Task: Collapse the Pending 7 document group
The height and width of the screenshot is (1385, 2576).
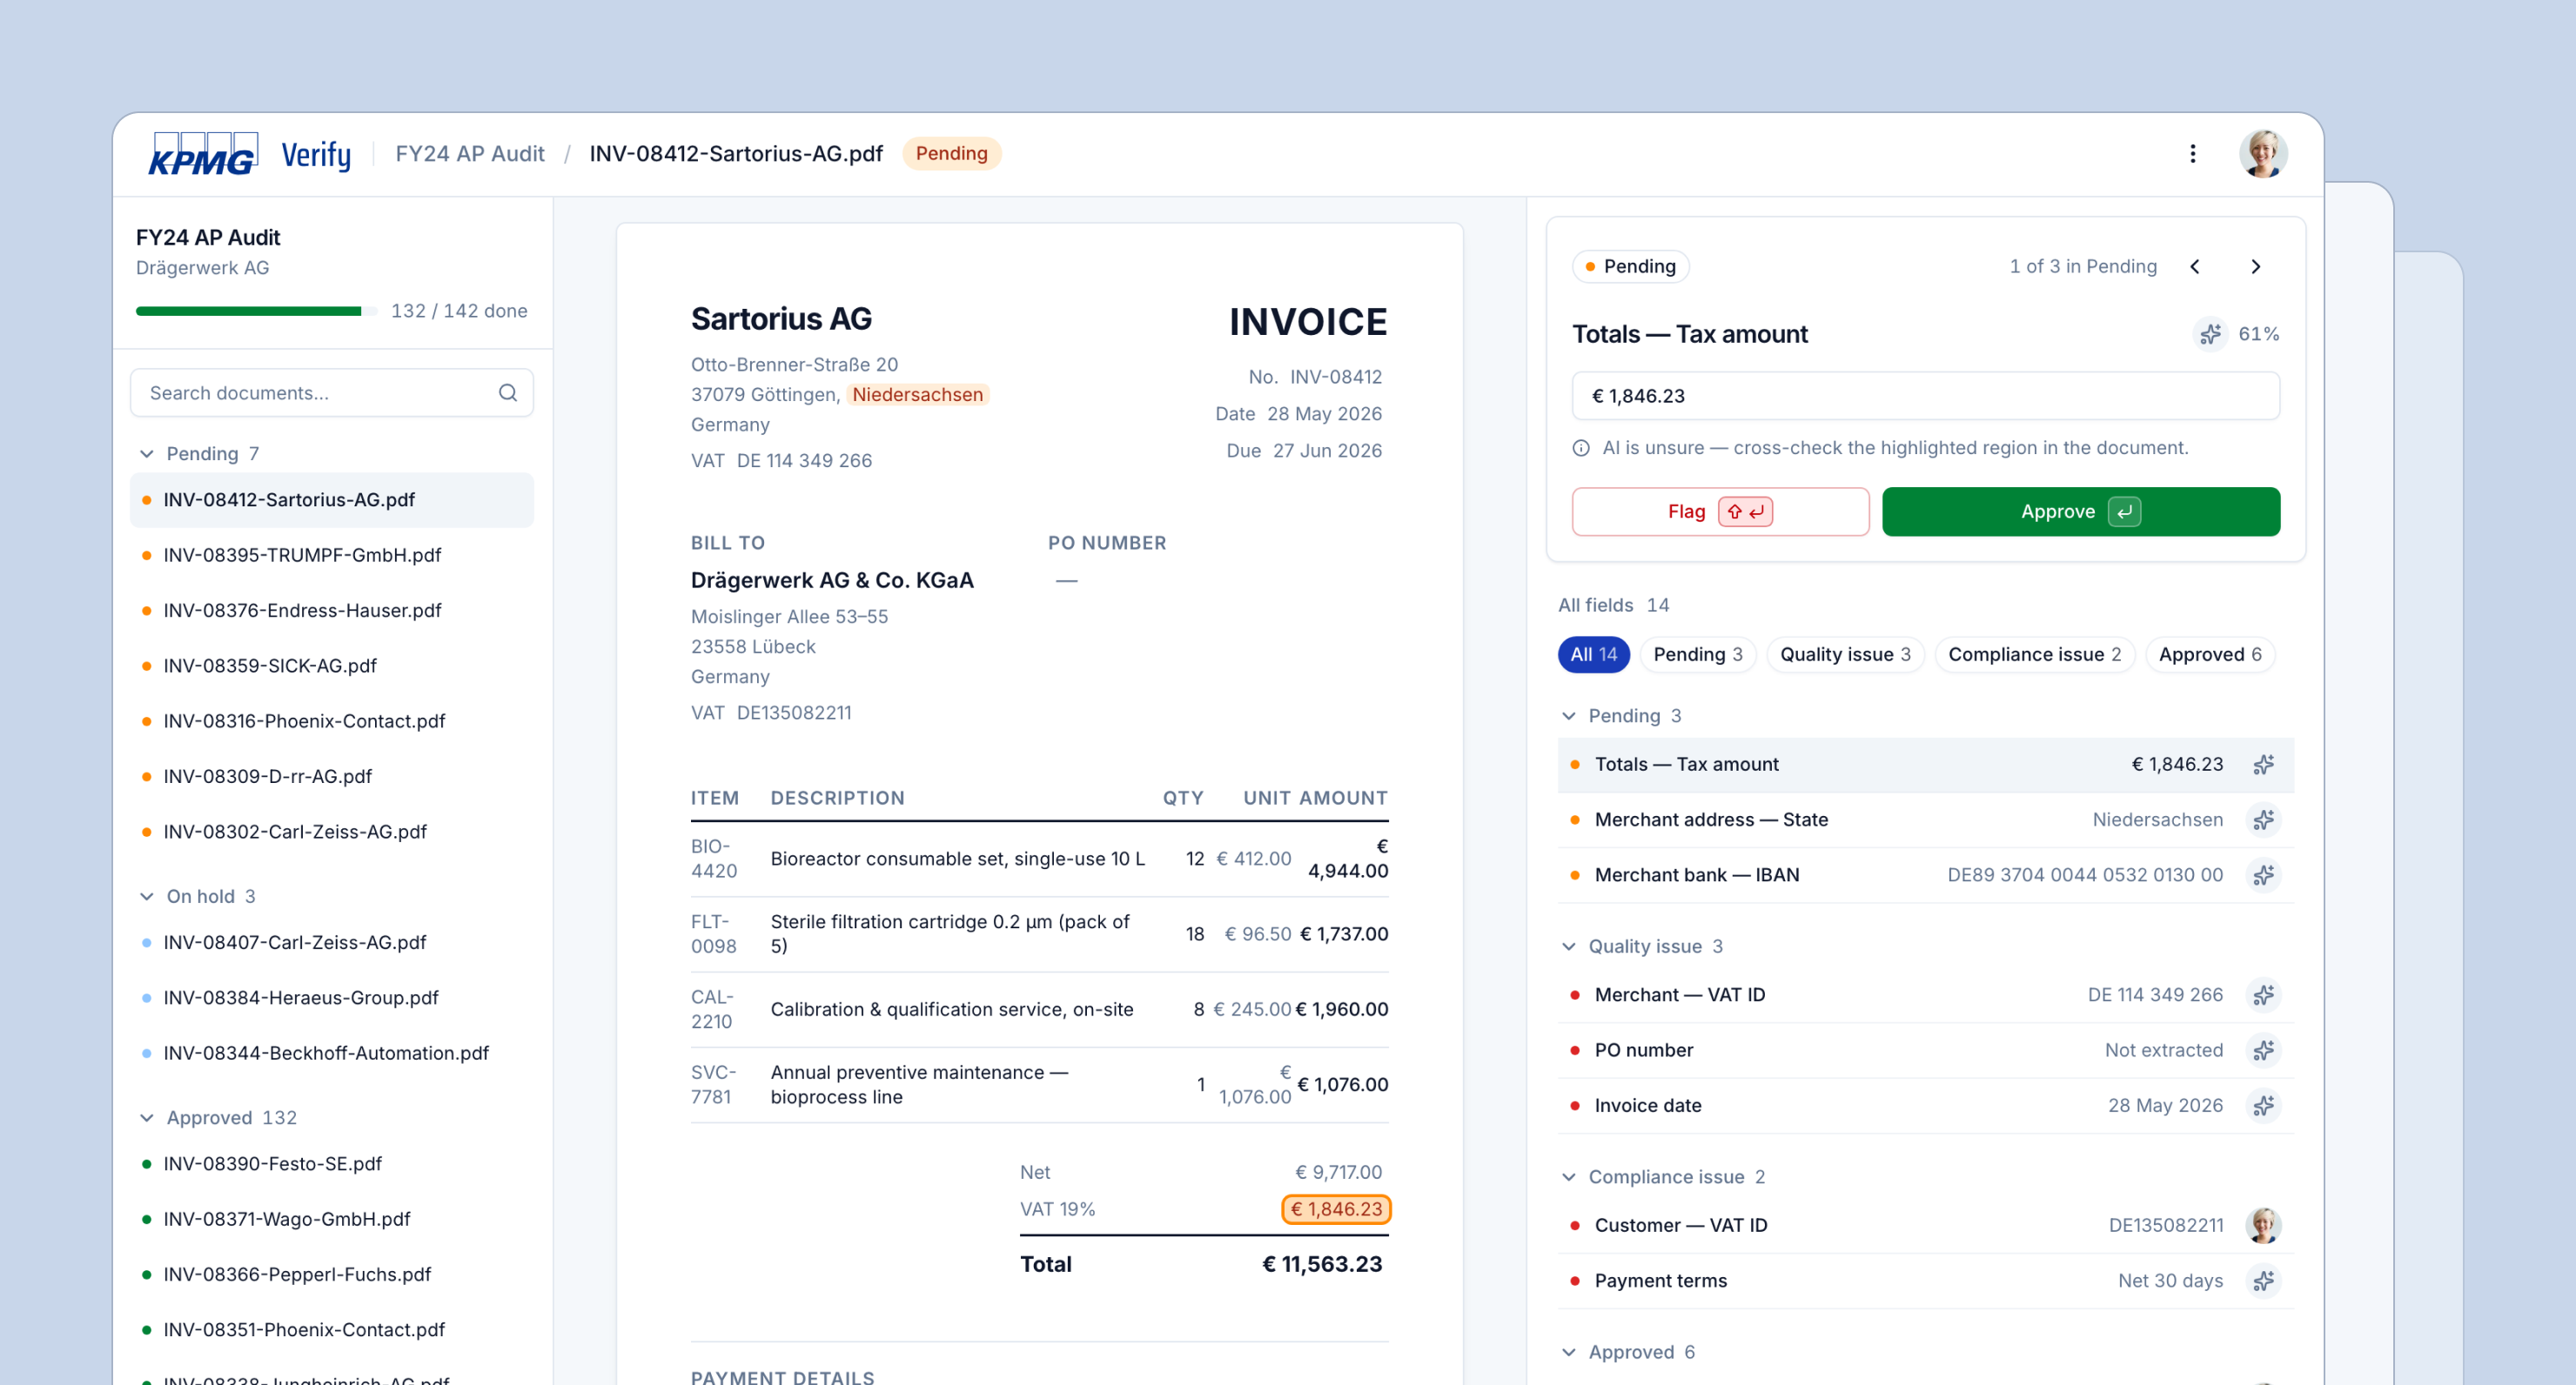Action: click(147, 454)
